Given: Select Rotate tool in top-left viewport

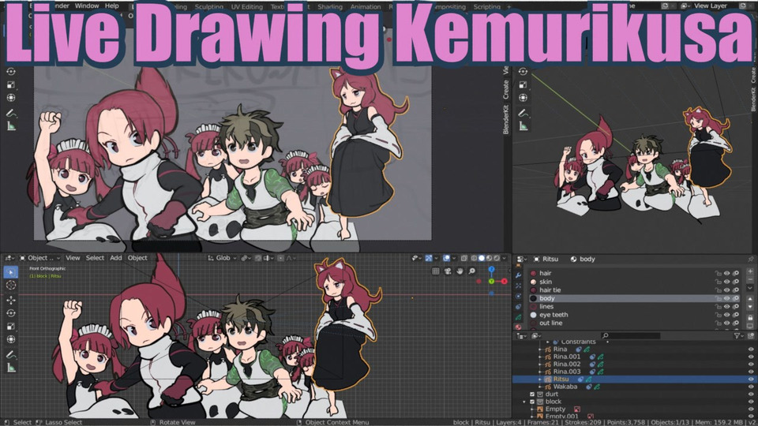Looking at the screenshot, I should coord(10,72).
